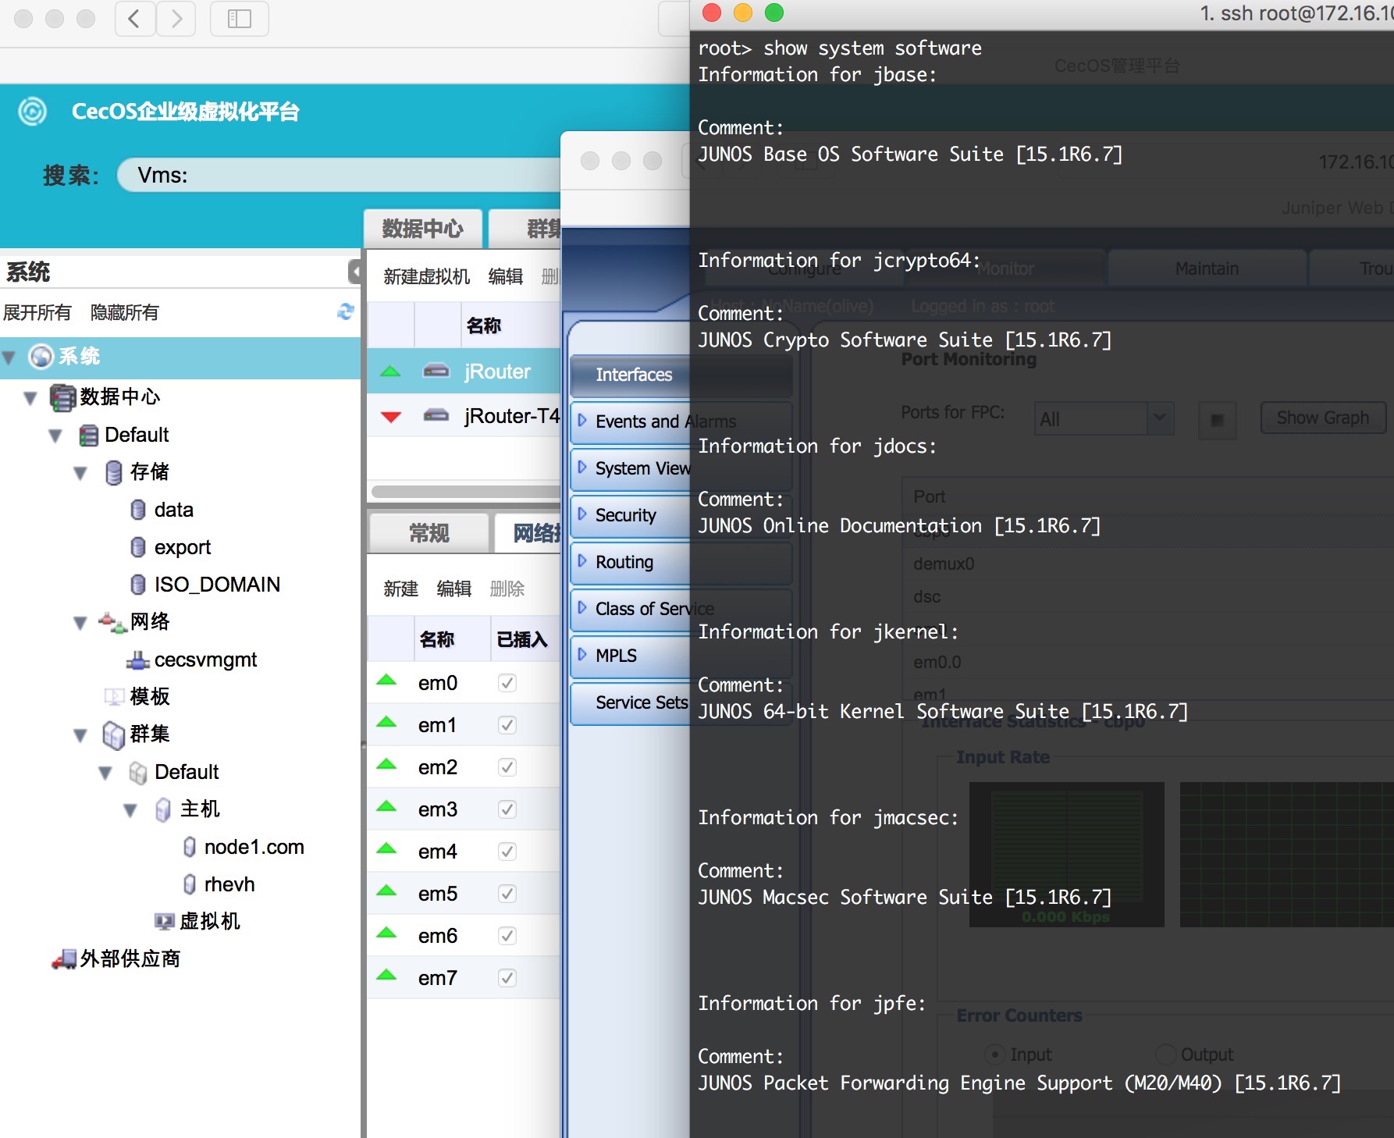This screenshot has height=1138, width=1394.
Task: Toggle the browser sidebar button
Action: click(x=240, y=19)
